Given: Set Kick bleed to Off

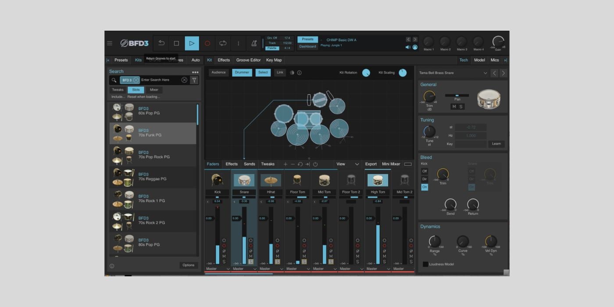Looking at the screenshot, I should pyautogui.click(x=425, y=171).
